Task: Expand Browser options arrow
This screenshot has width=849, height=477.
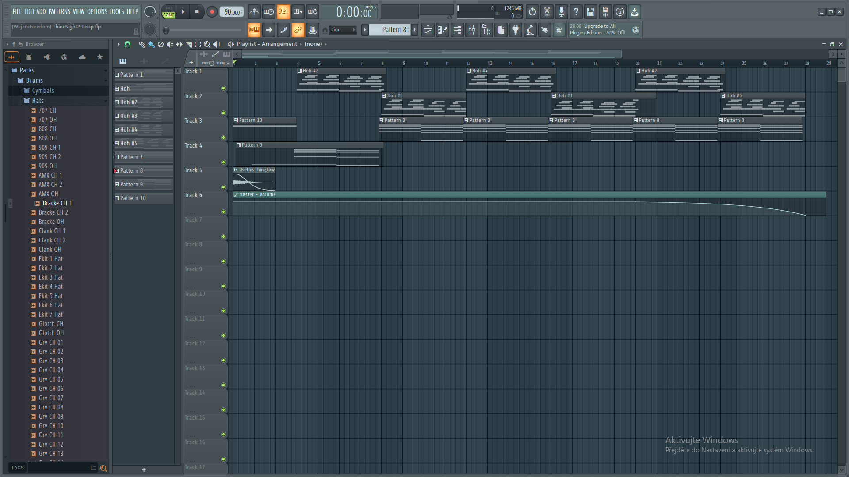Action: [7, 44]
